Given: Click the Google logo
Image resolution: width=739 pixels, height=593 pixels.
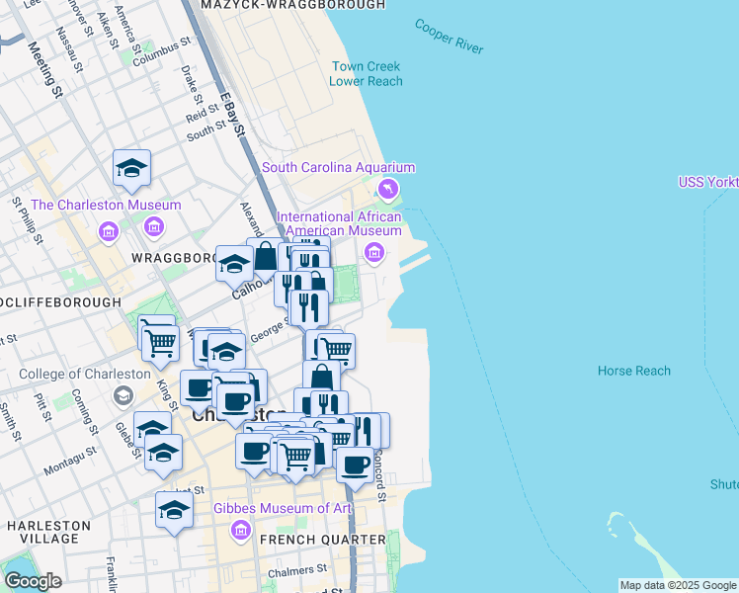Looking at the screenshot, I should tap(34, 581).
